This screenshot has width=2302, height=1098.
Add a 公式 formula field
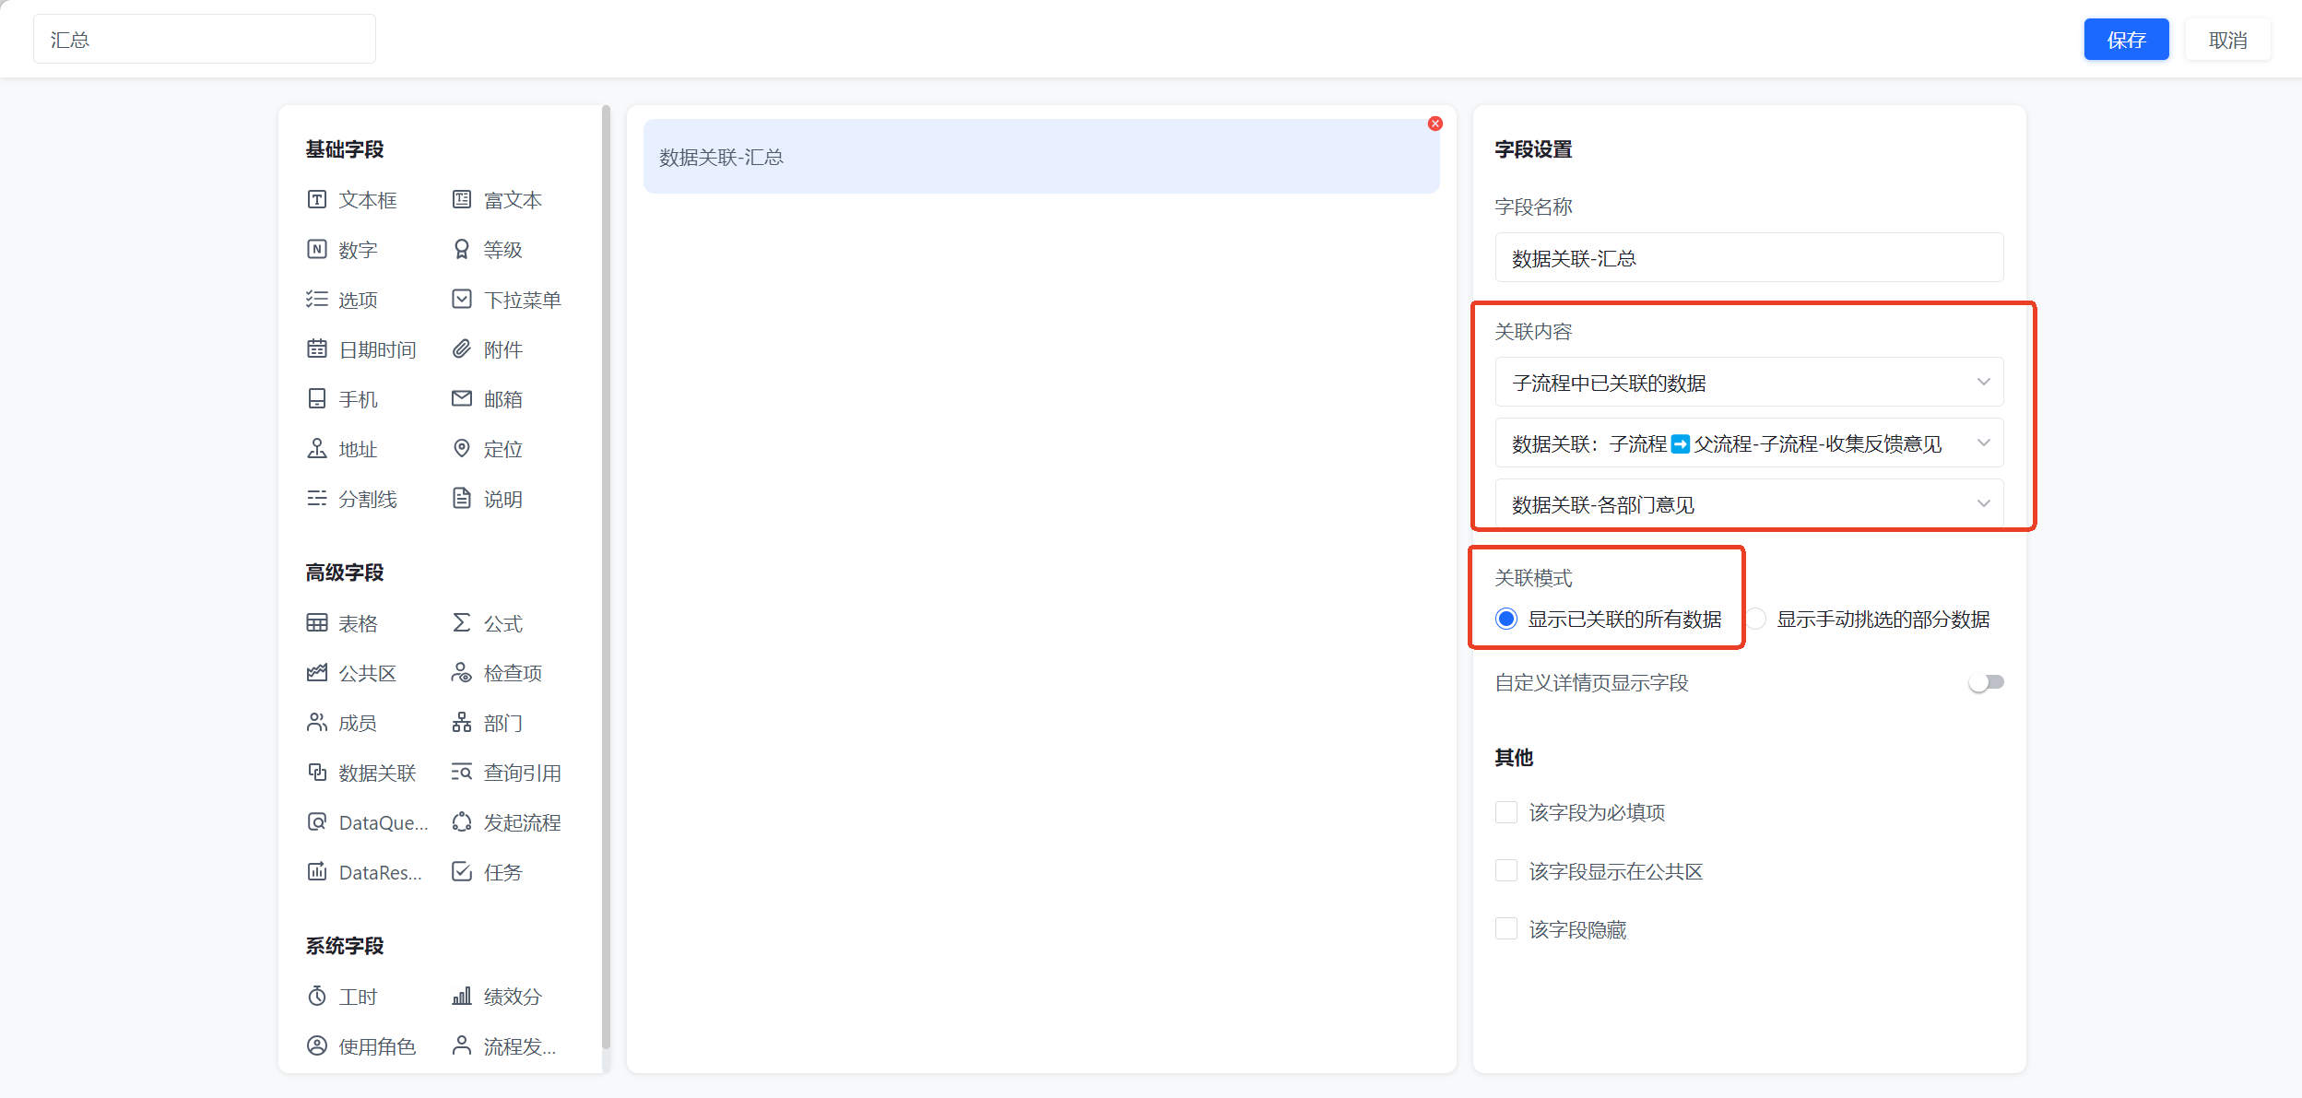pyautogui.click(x=488, y=623)
